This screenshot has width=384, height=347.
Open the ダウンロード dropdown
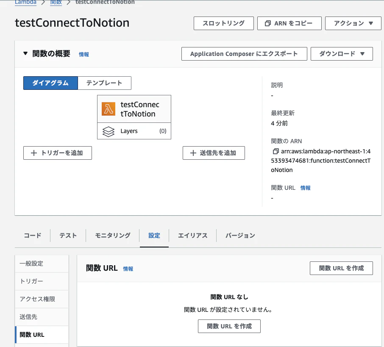[342, 54]
